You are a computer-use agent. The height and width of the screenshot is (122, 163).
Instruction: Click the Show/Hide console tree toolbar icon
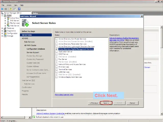[15, 9]
